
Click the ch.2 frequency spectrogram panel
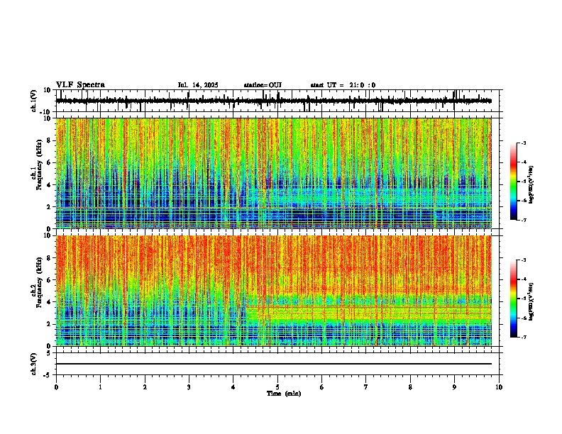pyautogui.click(x=274, y=291)
